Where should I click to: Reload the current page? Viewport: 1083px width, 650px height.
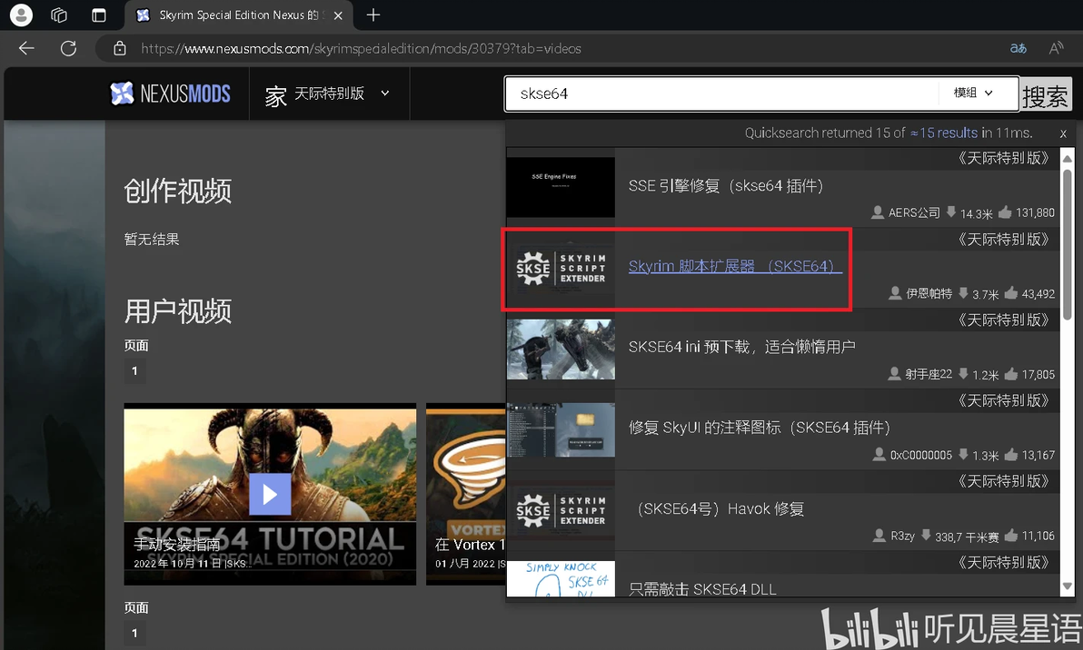click(x=68, y=48)
